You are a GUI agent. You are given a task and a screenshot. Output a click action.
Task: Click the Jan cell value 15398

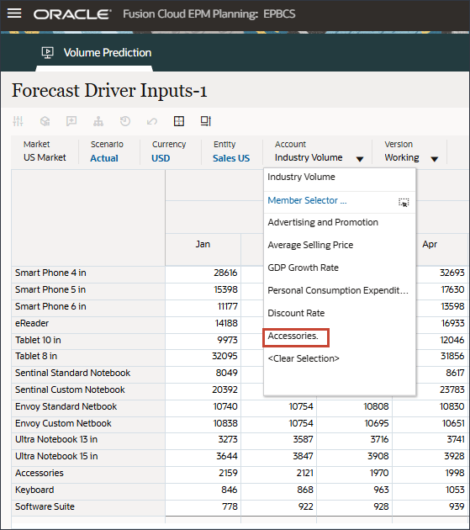pos(203,291)
